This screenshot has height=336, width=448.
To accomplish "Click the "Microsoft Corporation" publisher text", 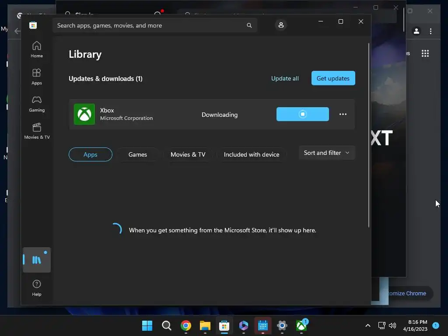I will coord(126,118).
